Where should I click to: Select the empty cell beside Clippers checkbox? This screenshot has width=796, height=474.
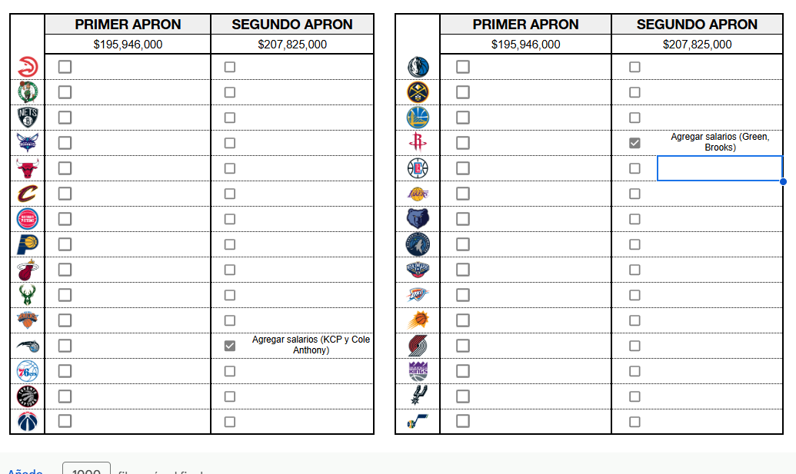pos(719,168)
